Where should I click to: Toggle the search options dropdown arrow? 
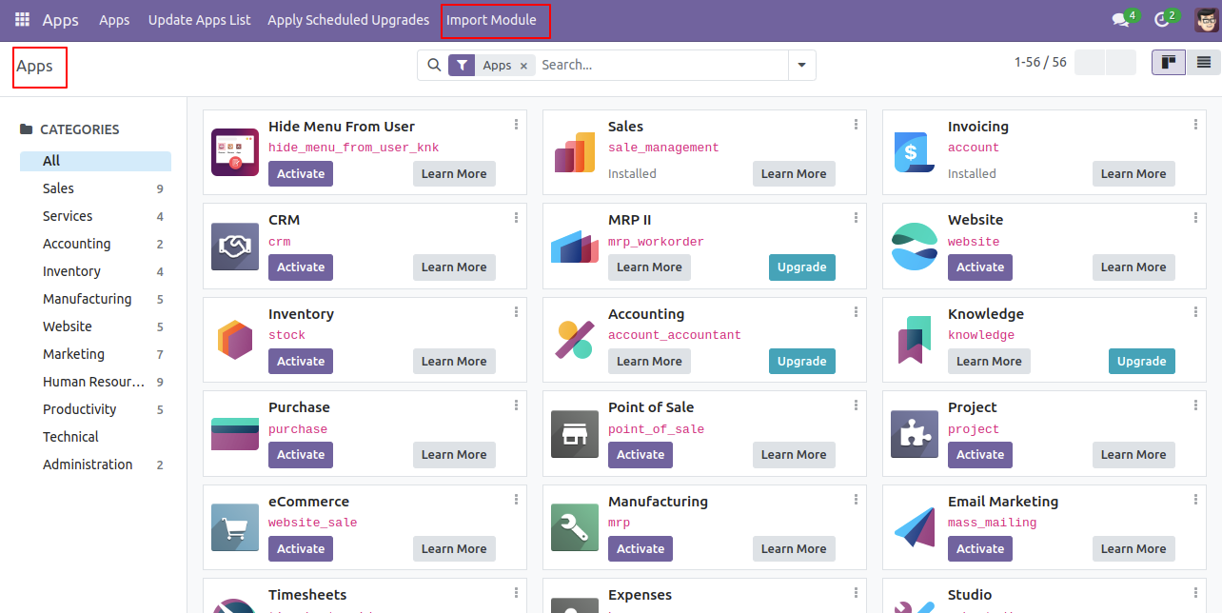801,65
